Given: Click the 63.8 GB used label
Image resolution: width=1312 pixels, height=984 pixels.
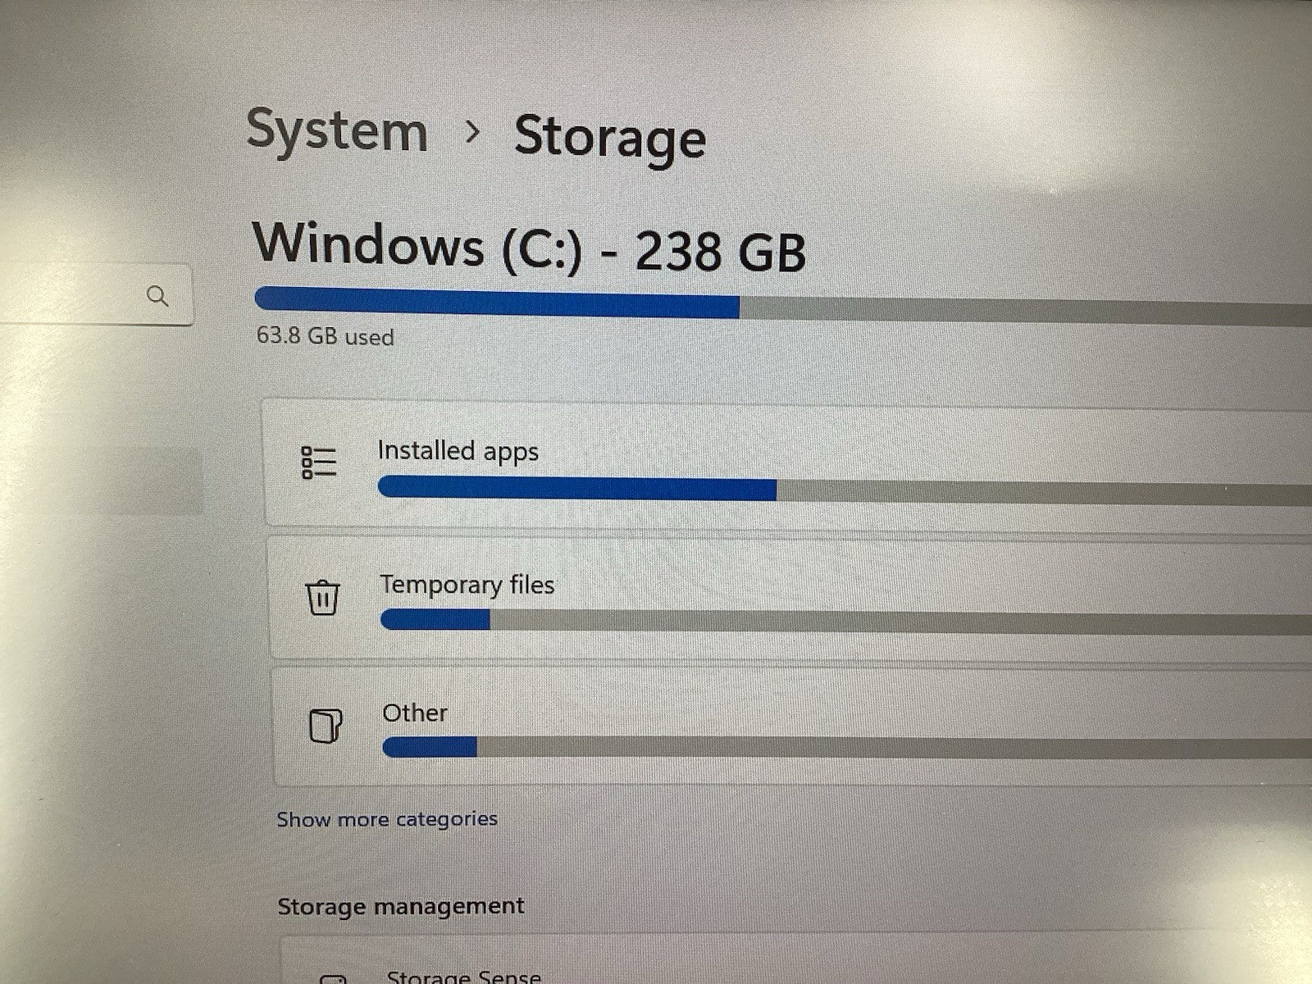Looking at the screenshot, I should (326, 336).
